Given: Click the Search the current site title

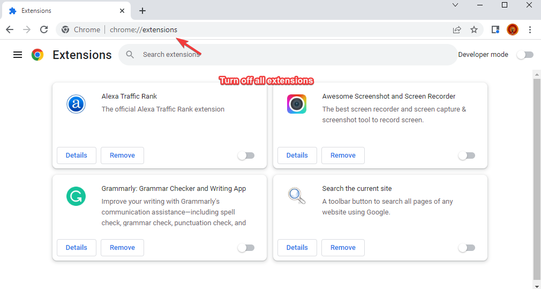Looking at the screenshot, I should point(357,189).
